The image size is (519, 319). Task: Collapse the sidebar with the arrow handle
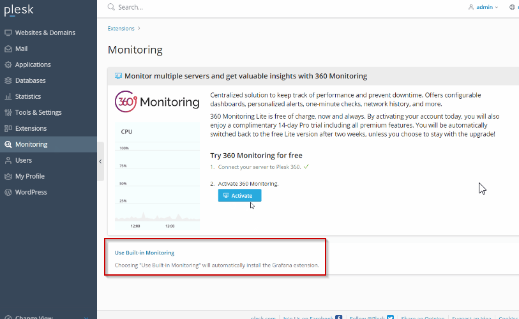(x=100, y=161)
